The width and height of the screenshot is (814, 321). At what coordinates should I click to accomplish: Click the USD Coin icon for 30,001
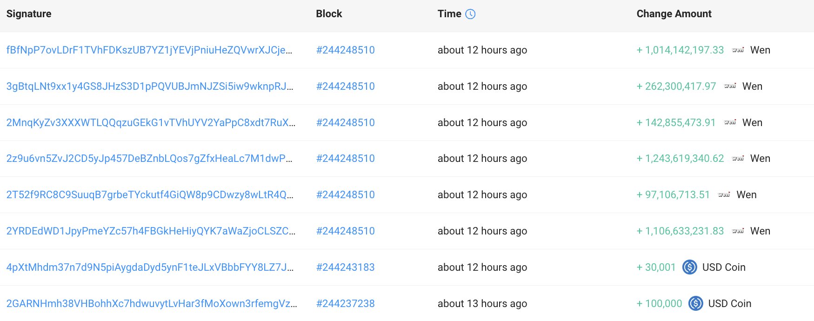point(689,267)
